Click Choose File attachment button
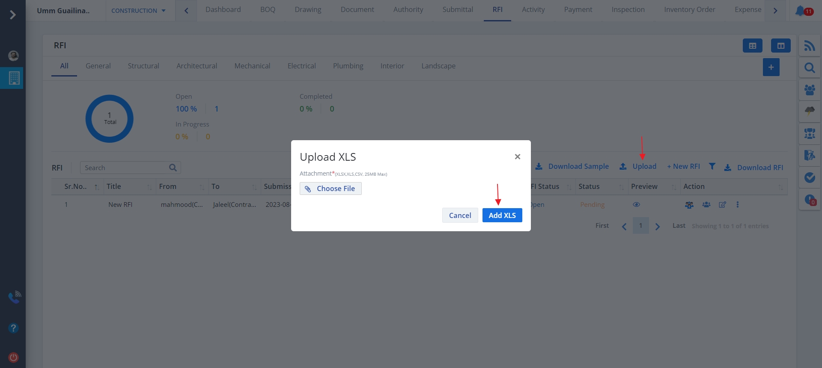This screenshot has height=368, width=822. tap(331, 188)
